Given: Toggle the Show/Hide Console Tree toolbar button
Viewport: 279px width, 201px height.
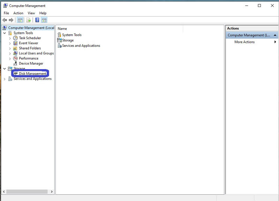Looking at the screenshot, I should [20, 20].
